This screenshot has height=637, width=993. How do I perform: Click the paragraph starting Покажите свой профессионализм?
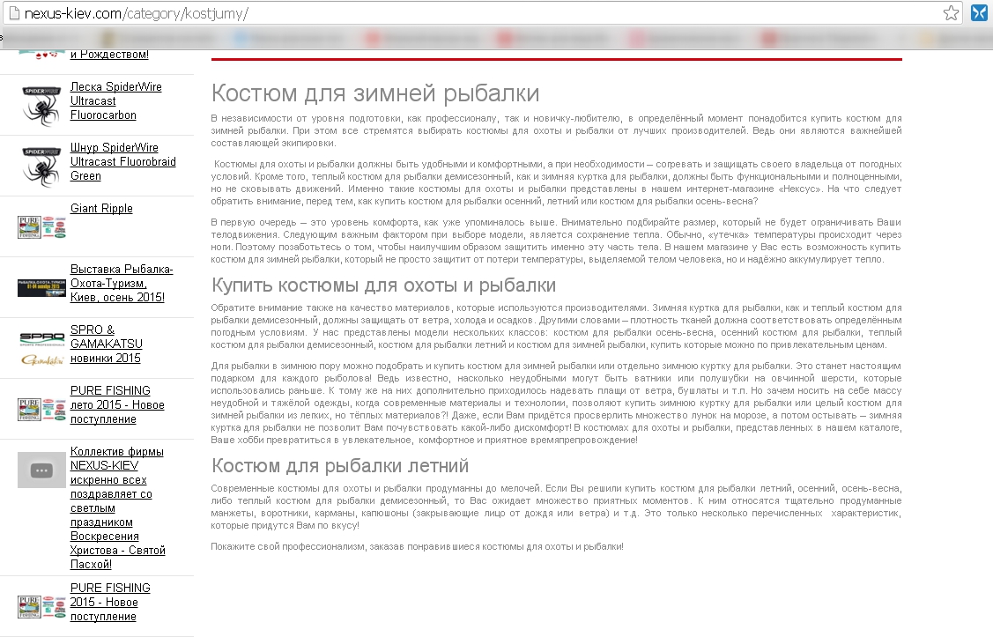[418, 546]
